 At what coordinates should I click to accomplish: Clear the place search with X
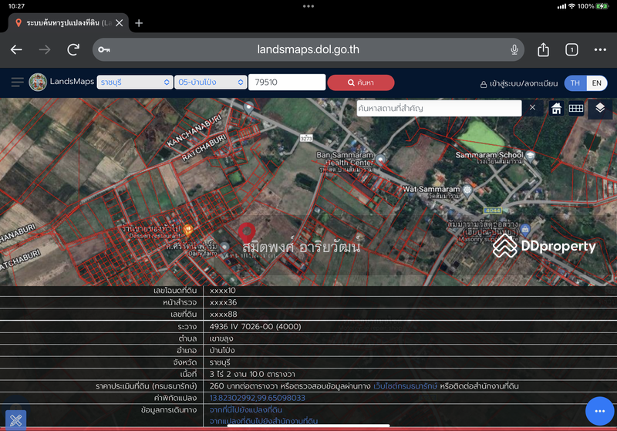pos(532,108)
